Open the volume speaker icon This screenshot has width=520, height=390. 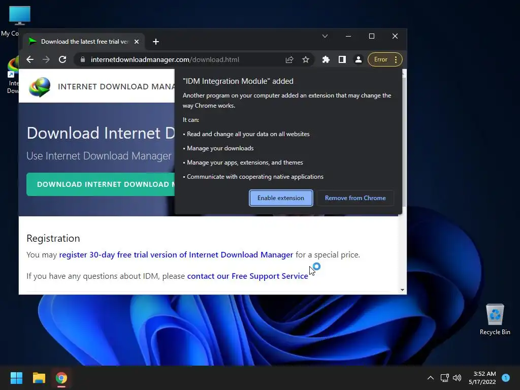[x=457, y=378]
